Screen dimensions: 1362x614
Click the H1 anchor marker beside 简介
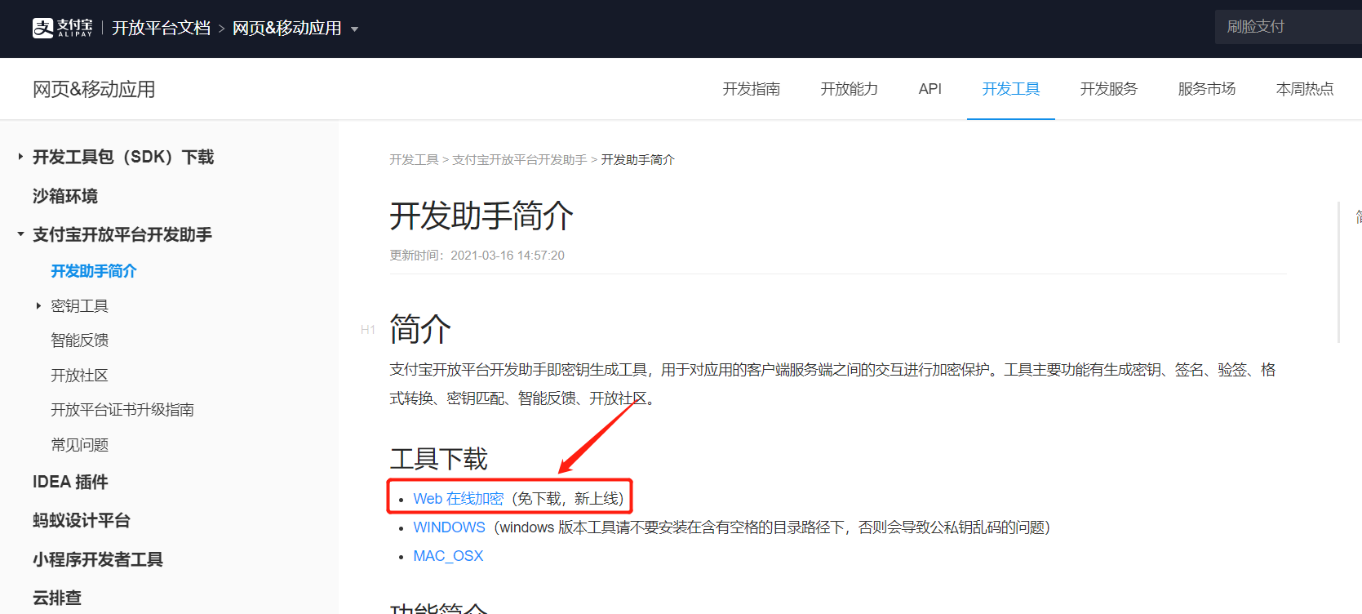[x=368, y=330]
